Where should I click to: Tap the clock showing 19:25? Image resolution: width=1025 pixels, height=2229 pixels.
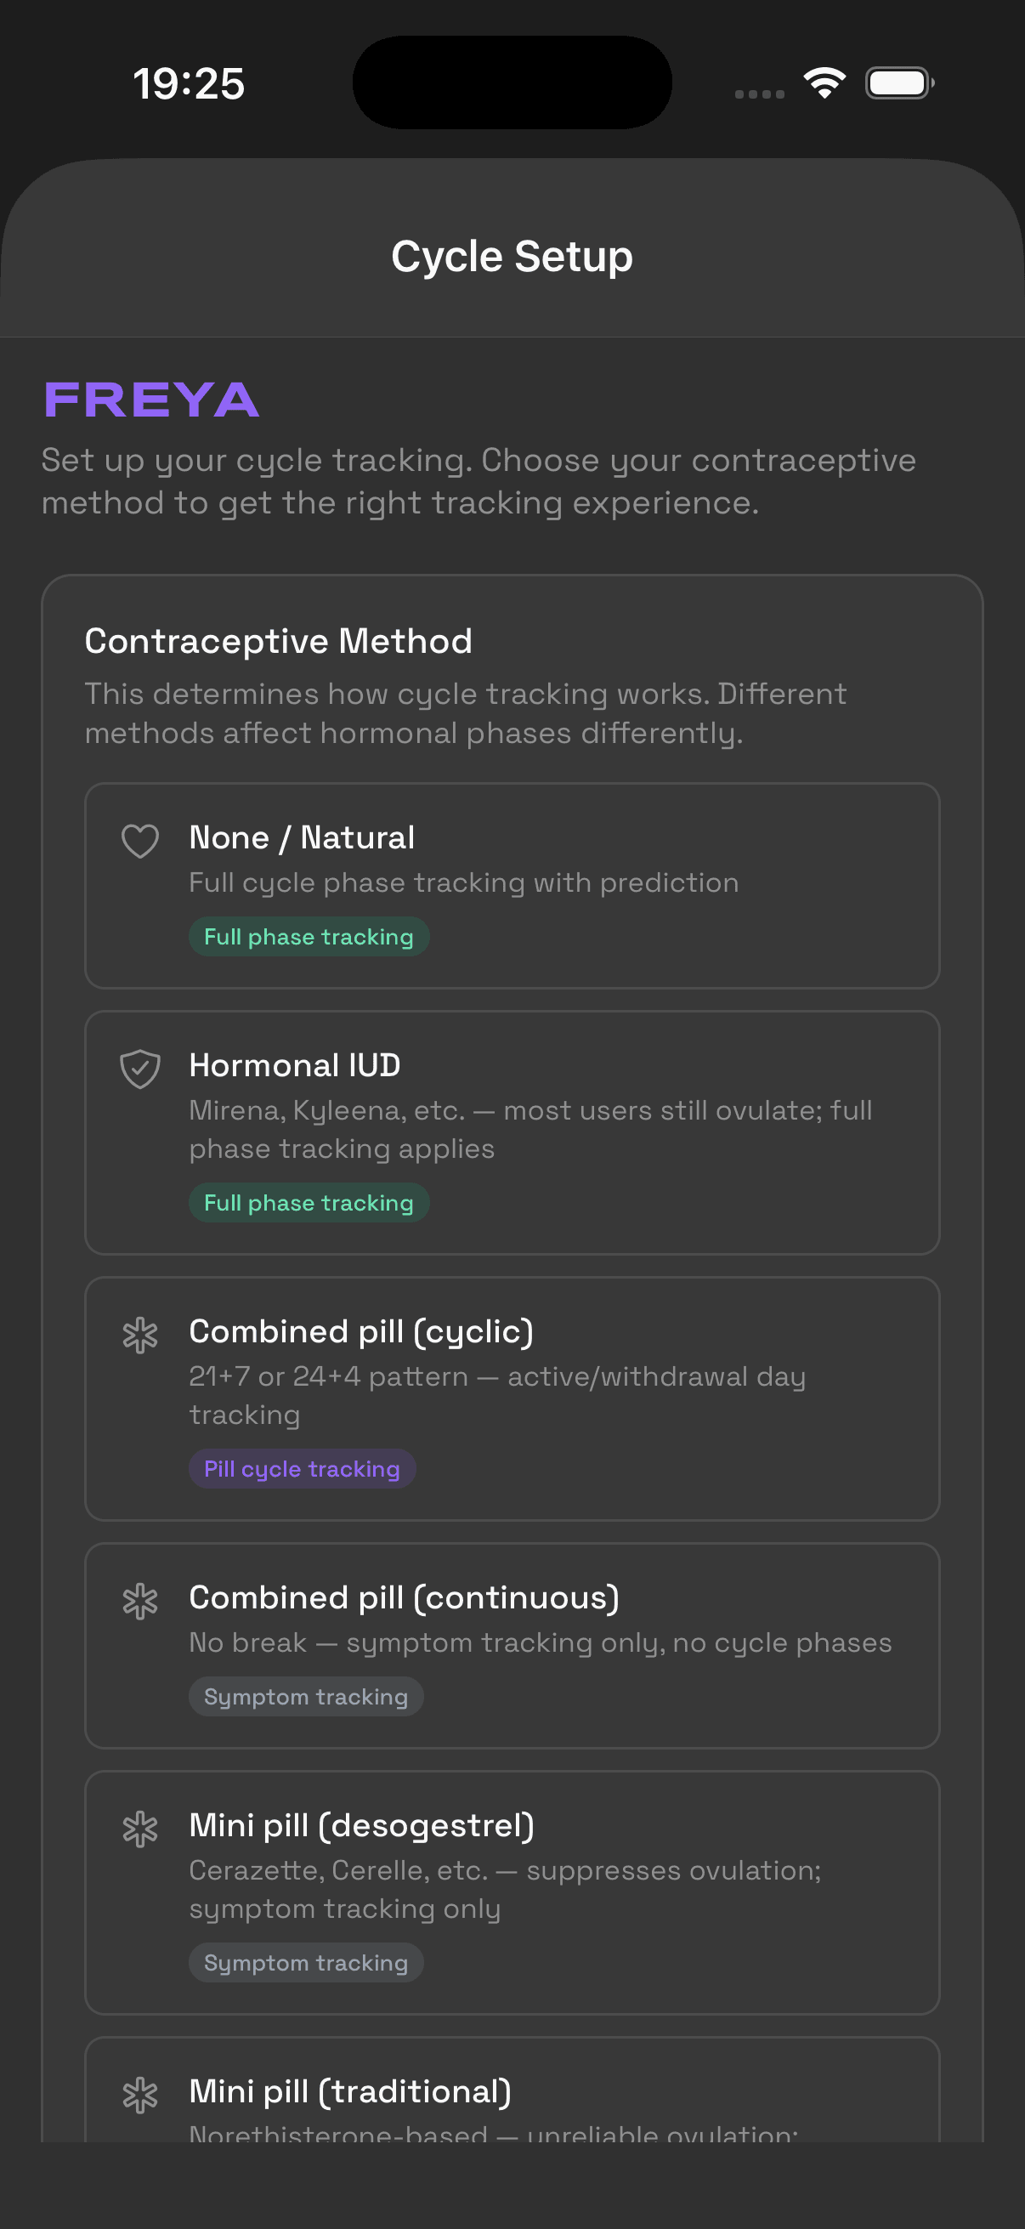point(190,82)
